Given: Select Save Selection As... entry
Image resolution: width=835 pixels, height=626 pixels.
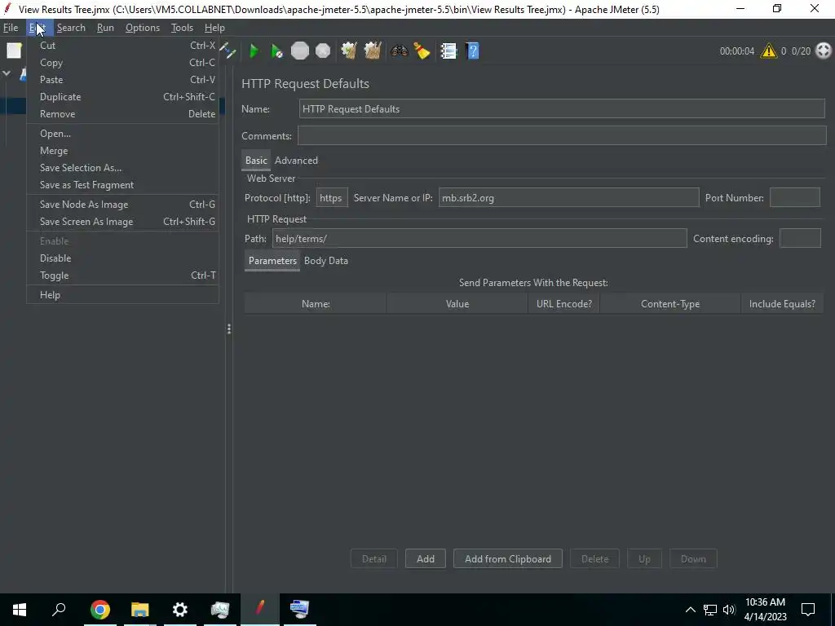Looking at the screenshot, I should tap(122, 168).
